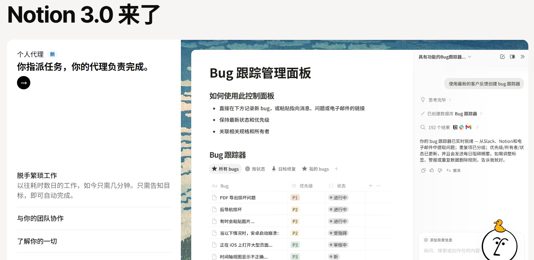
Task: Click the page icon of 后导航损坏 row
Action: [x=214, y=210]
